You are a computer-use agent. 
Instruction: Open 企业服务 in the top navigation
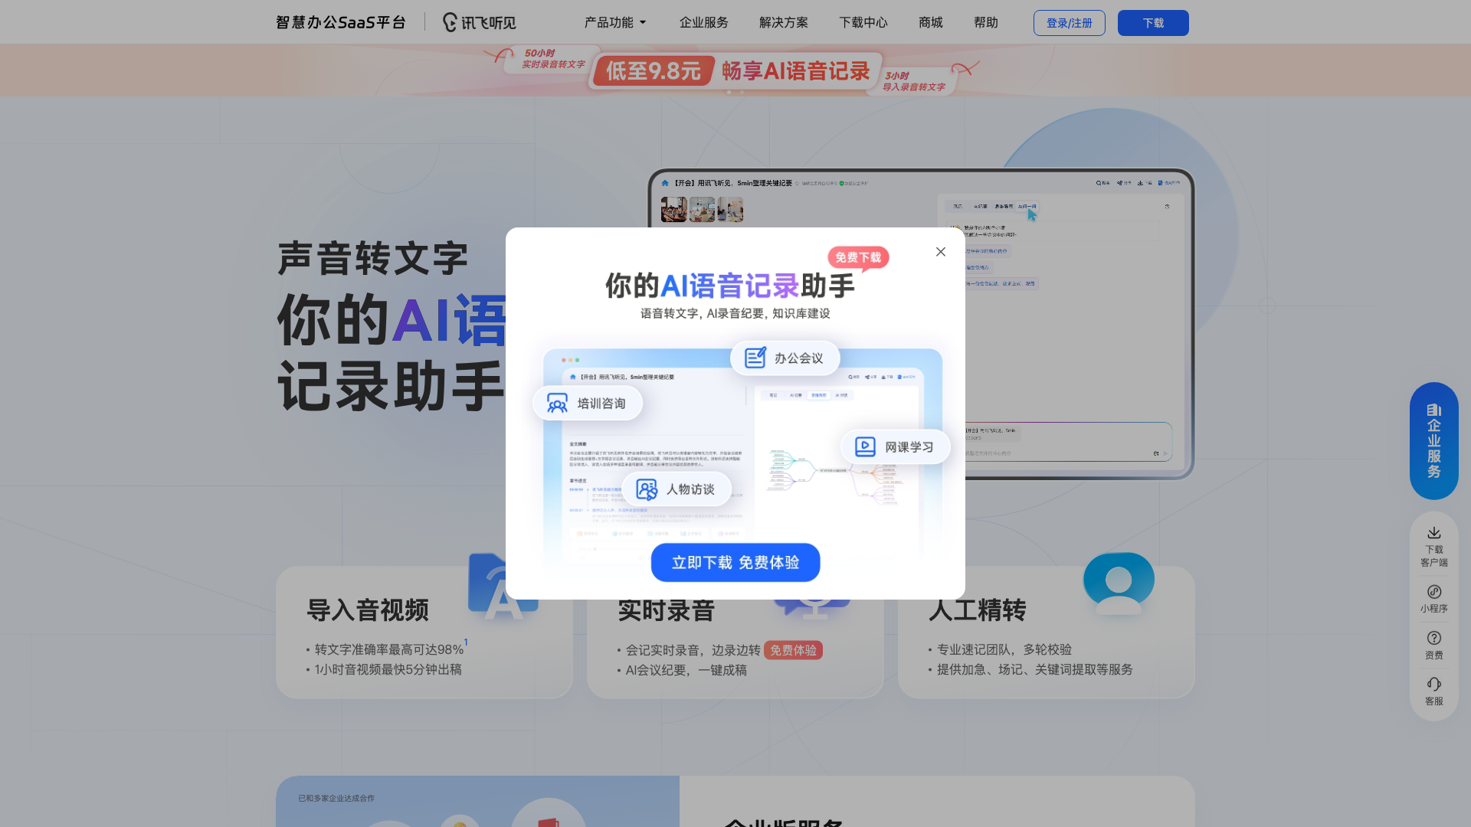(704, 23)
